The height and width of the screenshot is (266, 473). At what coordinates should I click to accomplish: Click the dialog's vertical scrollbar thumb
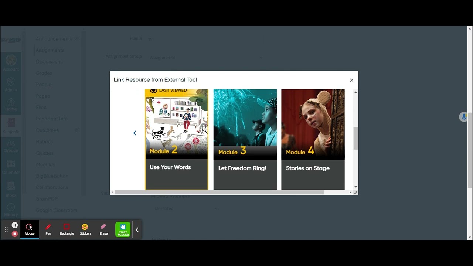click(x=355, y=138)
